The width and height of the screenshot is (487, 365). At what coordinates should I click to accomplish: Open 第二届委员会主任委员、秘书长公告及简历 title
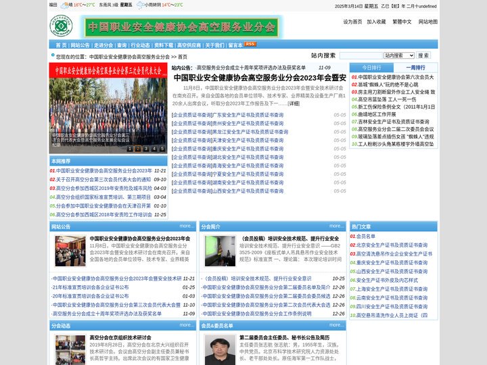(285, 338)
